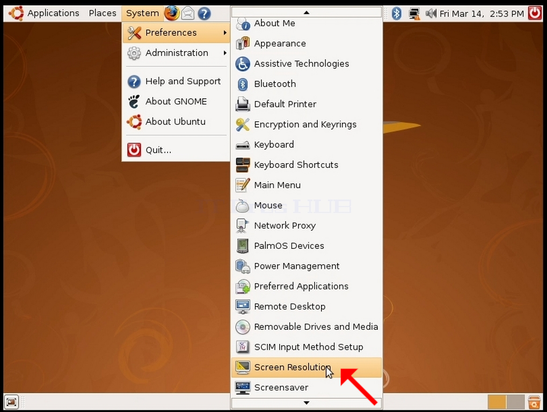Screen dimensions: 547x412
Task: Click the Remote Desktop monitor icon
Action: pos(243,306)
